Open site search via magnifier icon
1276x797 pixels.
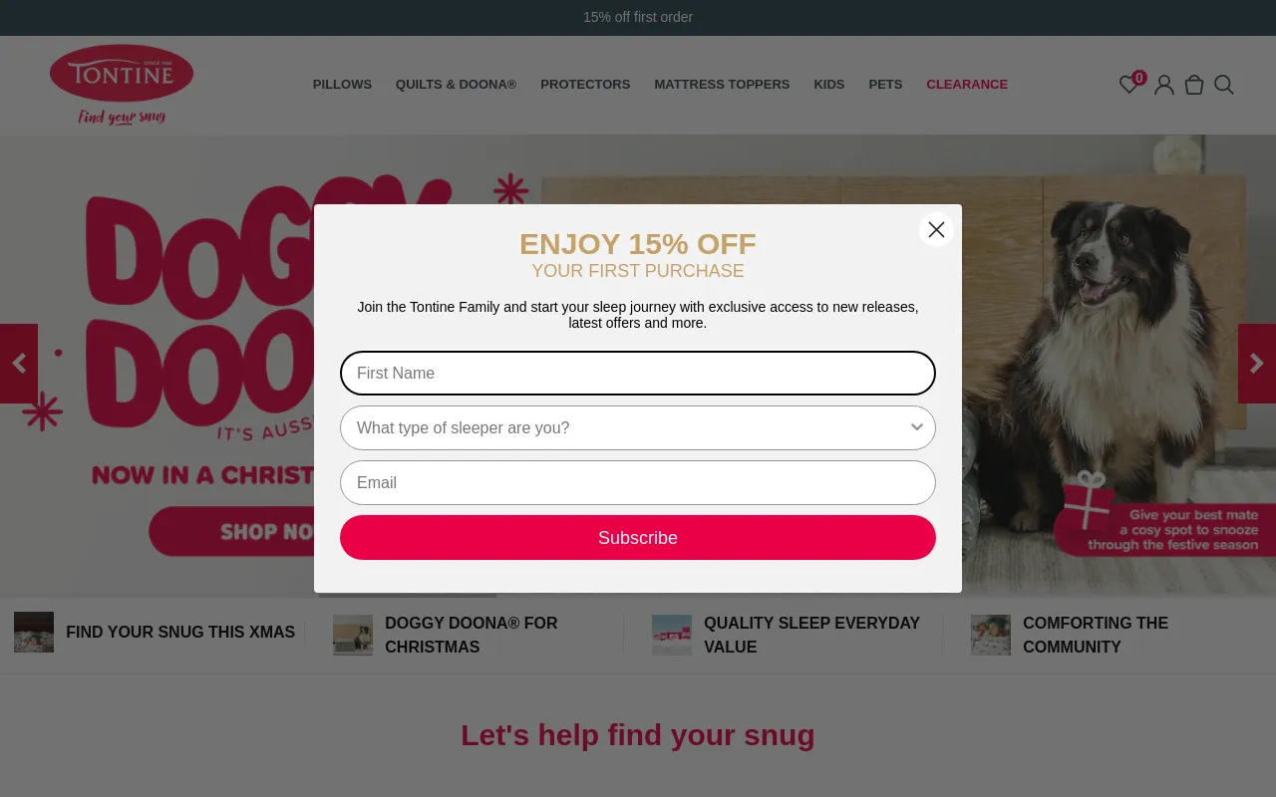(1224, 85)
